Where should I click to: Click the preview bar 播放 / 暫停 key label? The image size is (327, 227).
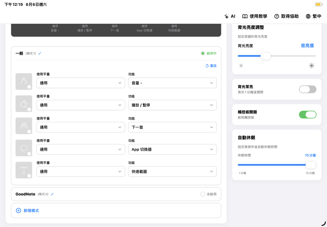point(85,31)
